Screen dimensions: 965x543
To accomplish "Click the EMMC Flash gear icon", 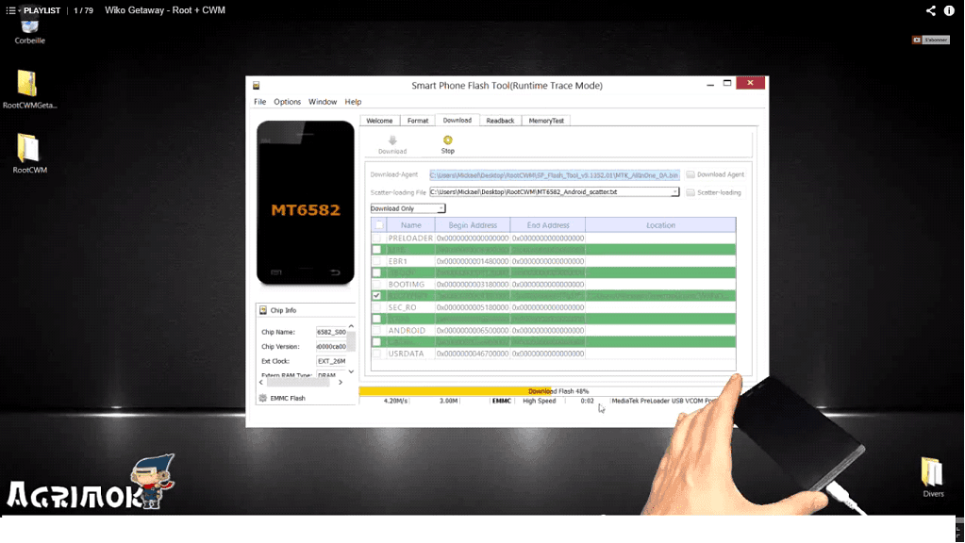I will pyautogui.click(x=263, y=398).
